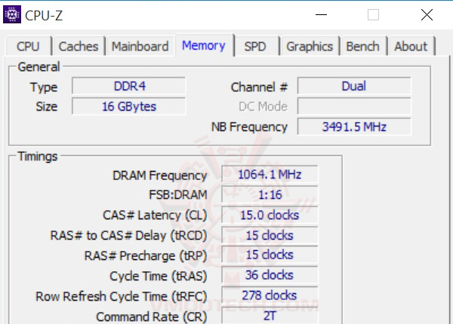Click the General group heading
This screenshot has height=324, width=453.
coord(39,67)
